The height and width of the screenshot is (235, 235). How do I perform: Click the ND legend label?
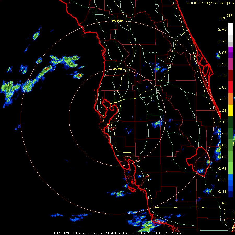point(224,203)
